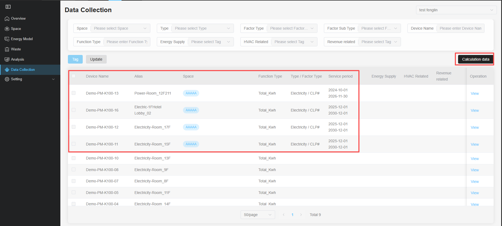Click the sidebar collapse icon
Image resolution: width=502 pixels, height=226 pixels.
[8, 7]
